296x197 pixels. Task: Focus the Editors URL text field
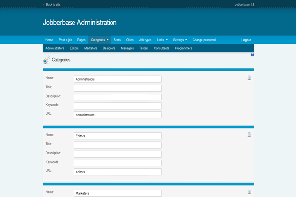[117, 172]
